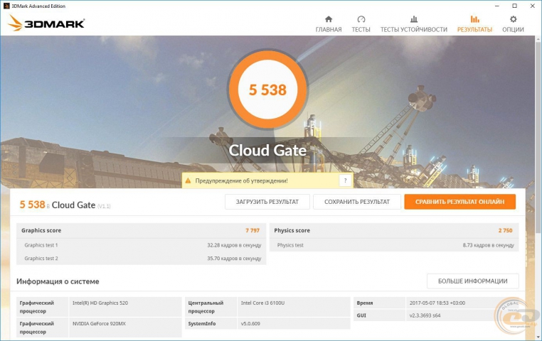Maximize the 3DMark window
Viewport: 542px width, 341px height.
point(514,6)
